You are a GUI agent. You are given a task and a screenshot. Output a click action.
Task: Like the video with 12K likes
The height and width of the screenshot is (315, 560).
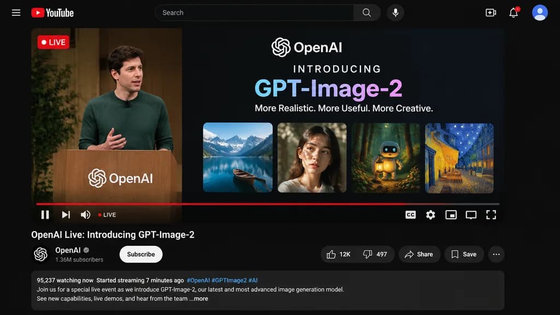tap(338, 254)
